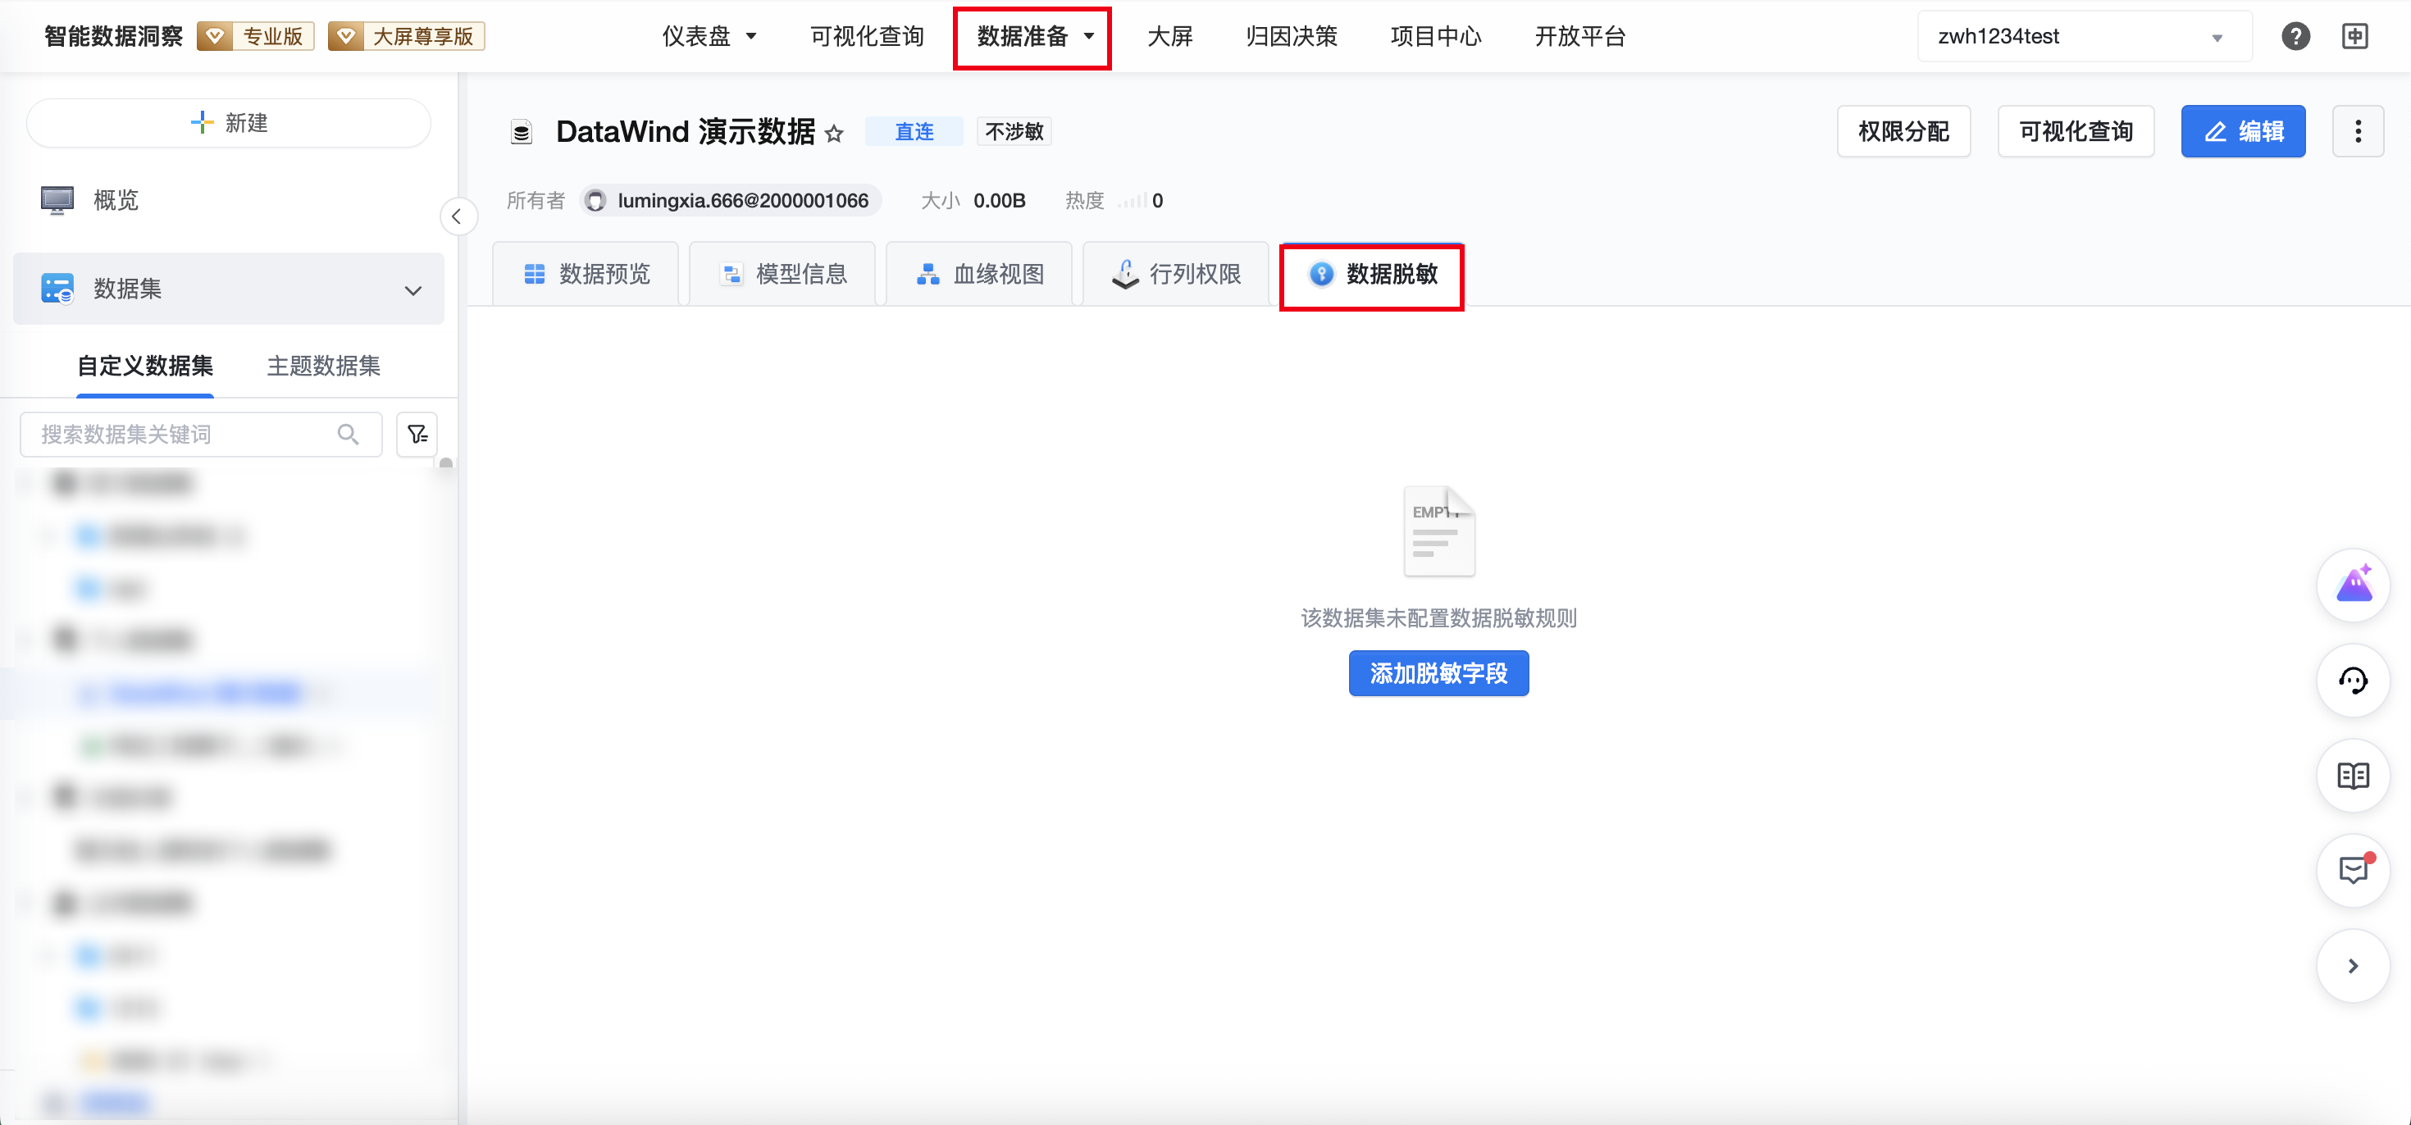Click the help question mark icon
2411x1125 pixels.
pyautogui.click(x=2295, y=37)
